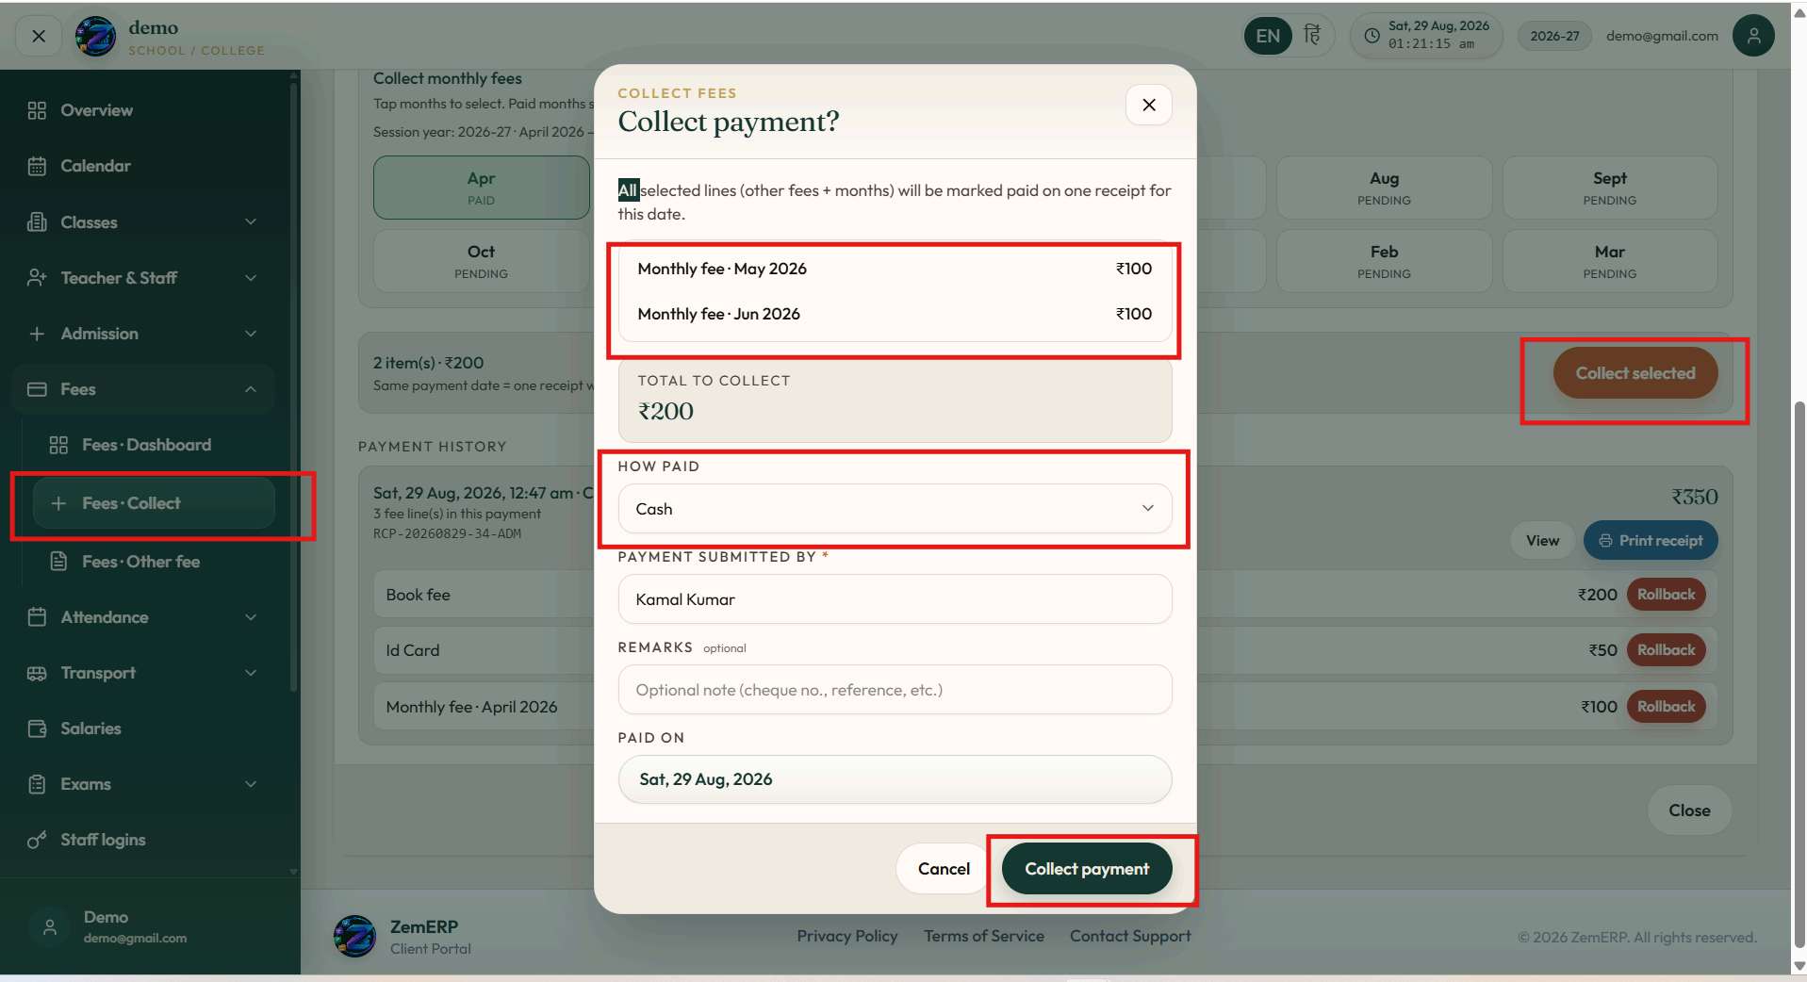
Task: Click the printer icon on Print receipt
Action: 1605,541
